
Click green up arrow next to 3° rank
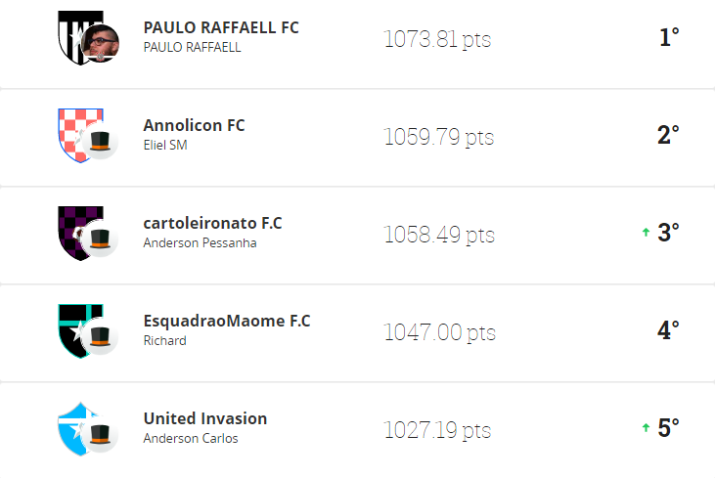(x=646, y=233)
